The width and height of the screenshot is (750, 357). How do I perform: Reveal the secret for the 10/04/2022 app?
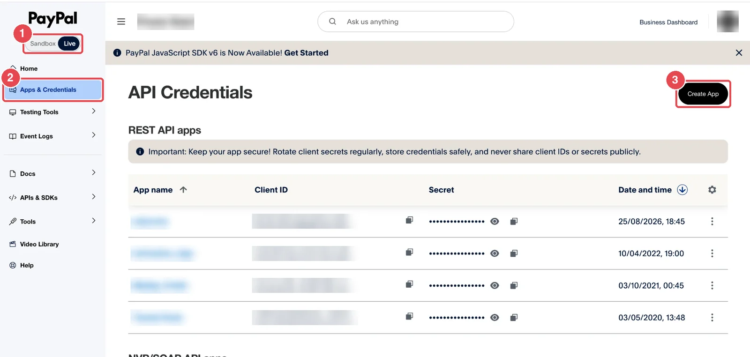pyautogui.click(x=495, y=253)
